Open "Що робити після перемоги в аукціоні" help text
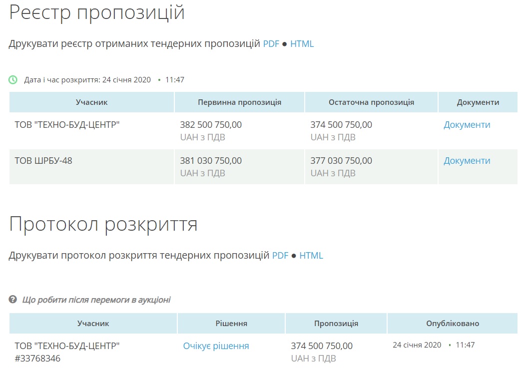Image resolution: width=521 pixels, height=377 pixels. (x=96, y=300)
